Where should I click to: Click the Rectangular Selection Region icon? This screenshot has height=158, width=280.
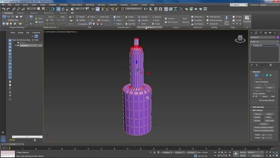tap(48, 9)
